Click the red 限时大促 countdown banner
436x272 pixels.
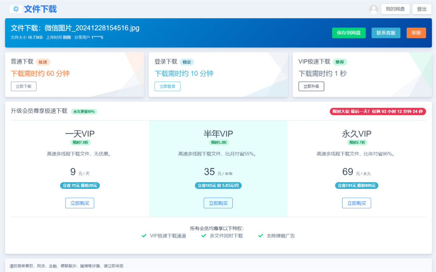tap(378, 111)
